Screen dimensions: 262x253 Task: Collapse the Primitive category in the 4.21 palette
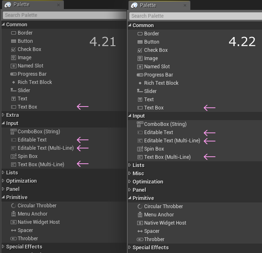[3, 197]
